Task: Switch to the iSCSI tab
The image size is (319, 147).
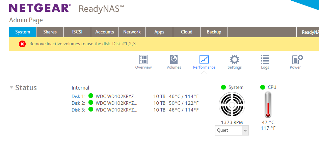Action: [x=77, y=32]
